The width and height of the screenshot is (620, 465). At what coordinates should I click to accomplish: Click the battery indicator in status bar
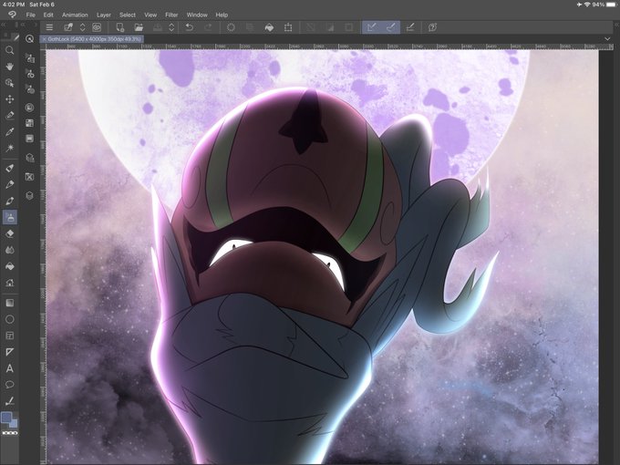(611, 5)
